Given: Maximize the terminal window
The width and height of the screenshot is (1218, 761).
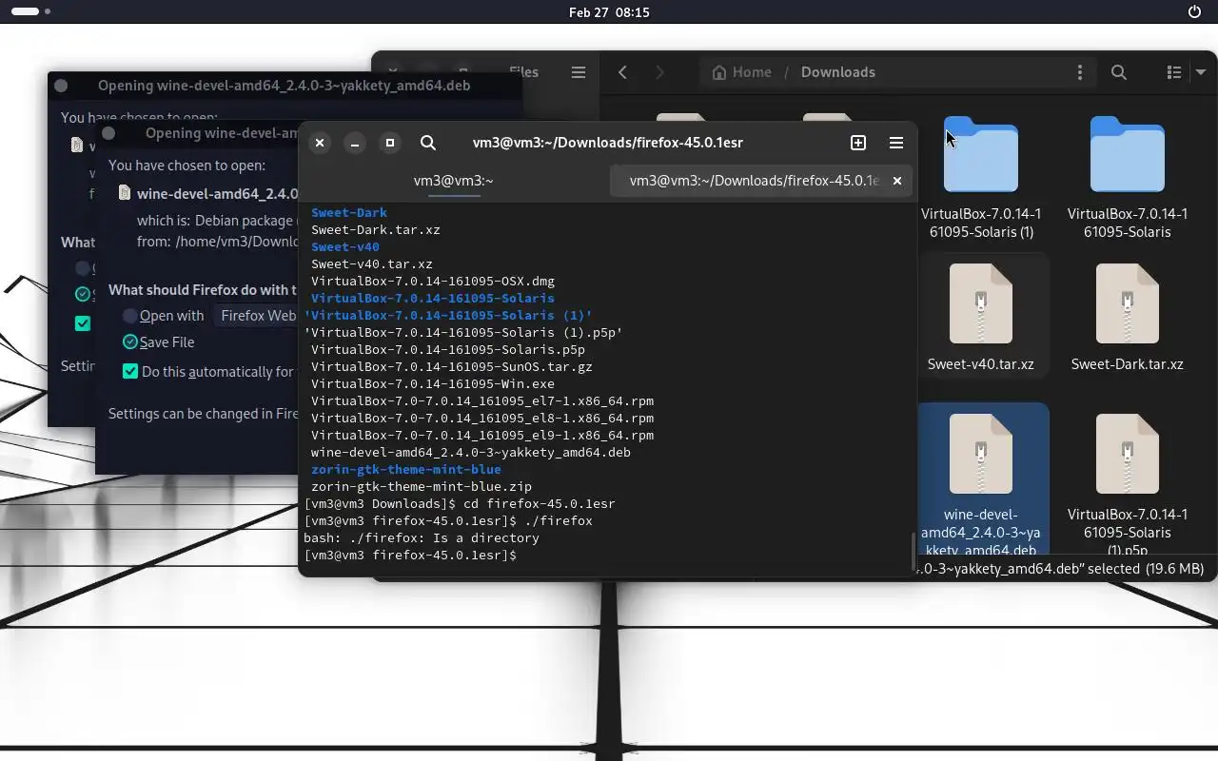Looking at the screenshot, I should pyautogui.click(x=389, y=143).
